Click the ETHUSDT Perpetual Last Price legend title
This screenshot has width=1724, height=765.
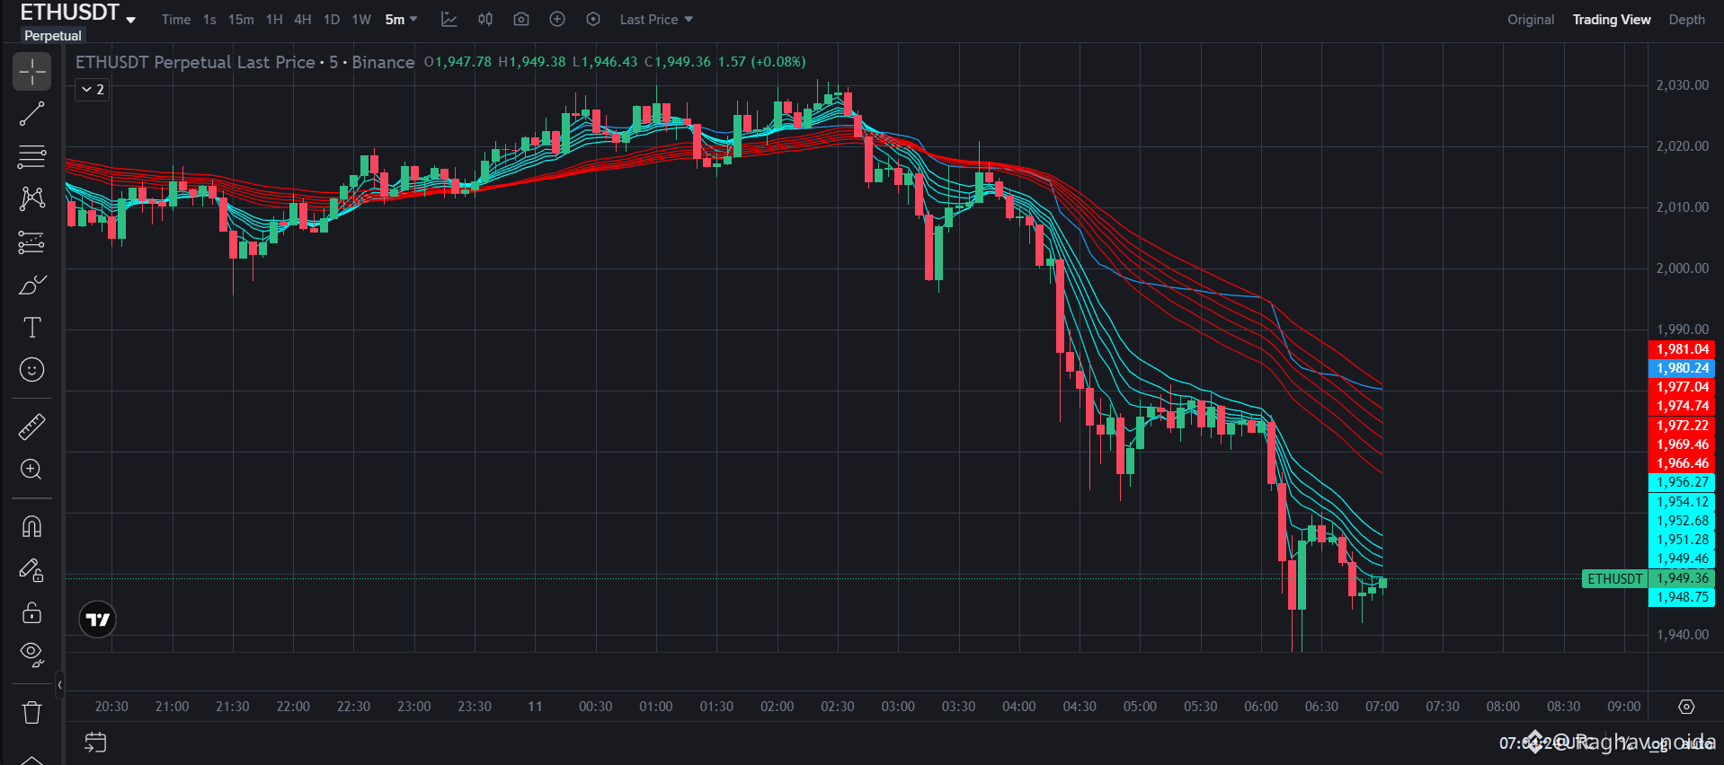(x=244, y=62)
